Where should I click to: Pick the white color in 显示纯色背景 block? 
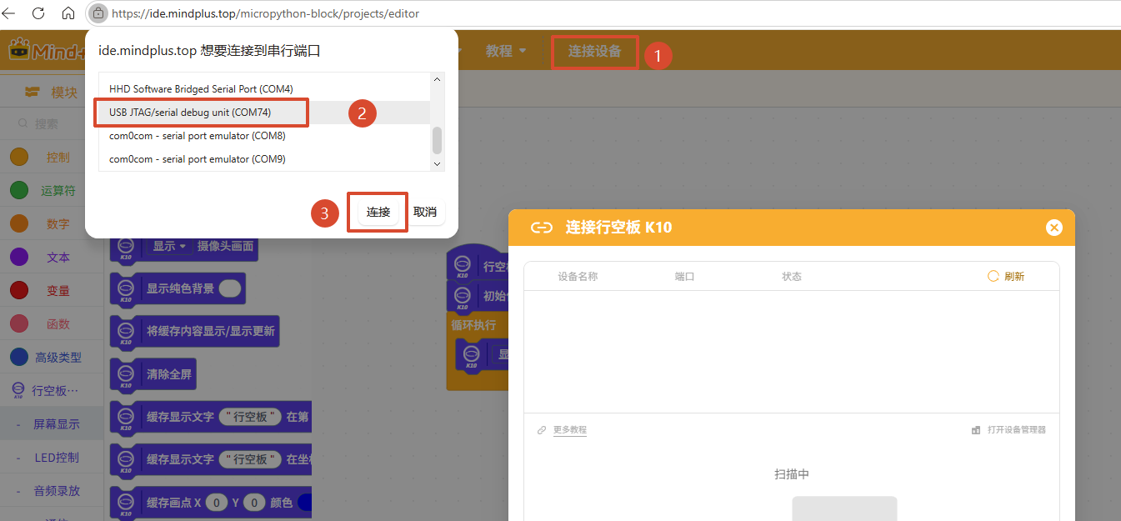(231, 288)
